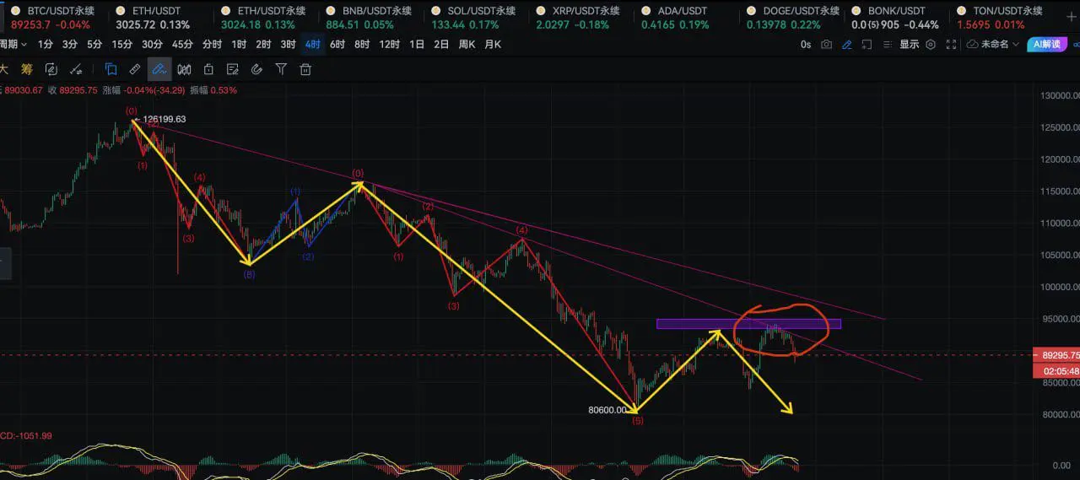Image resolution: width=1080 pixels, height=480 pixels.
Task: Select the 6时 timeframe
Action: click(x=337, y=44)
